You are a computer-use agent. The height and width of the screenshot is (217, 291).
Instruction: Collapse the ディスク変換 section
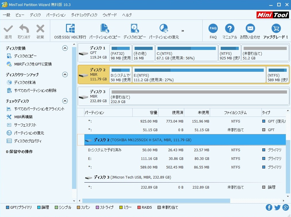[x=65, y=48]
